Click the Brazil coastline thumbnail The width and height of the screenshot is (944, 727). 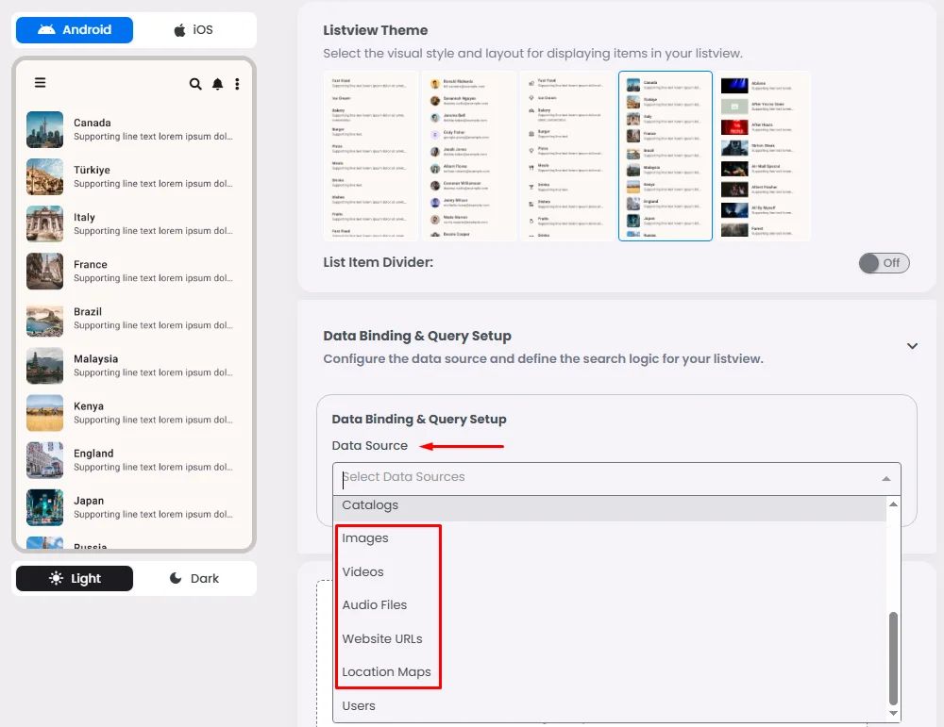[x=44, y=318]
